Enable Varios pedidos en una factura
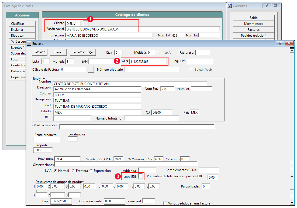Viewport: 297px width, 208px height. [x=165, y=203]
